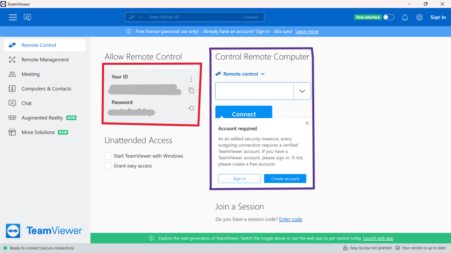Click the Create account button
Viewport: 451px width, 253px height.
[x=285, y=178]
